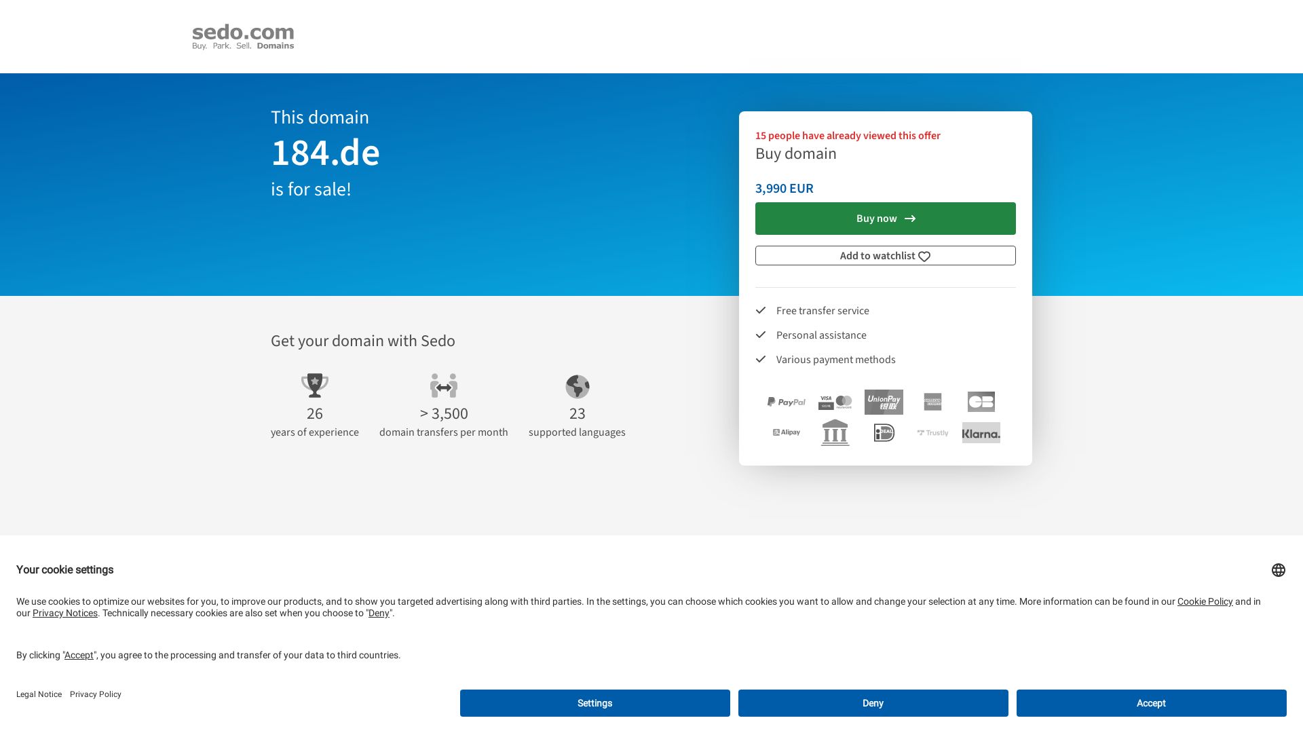
Task: Click the bank transfer building icon
Action: click(x=835, y=432)
